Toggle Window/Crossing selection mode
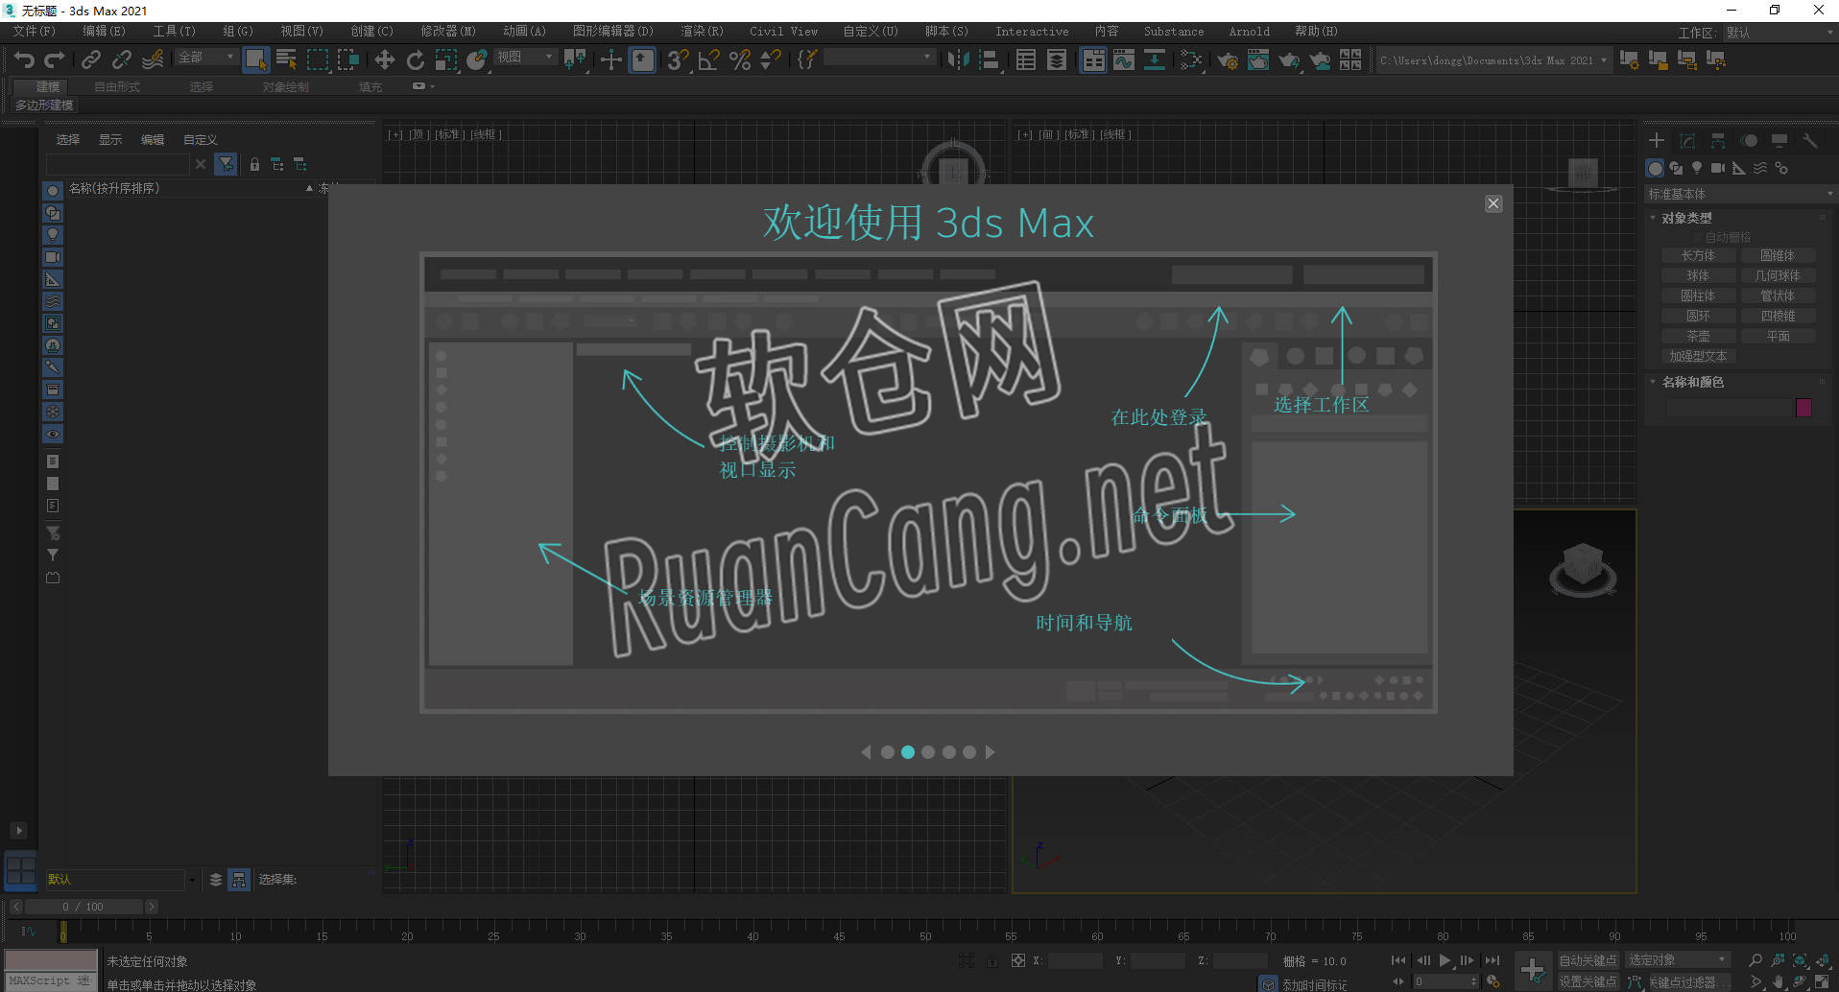Screen dimensions: 1839x992 point(347,59)
